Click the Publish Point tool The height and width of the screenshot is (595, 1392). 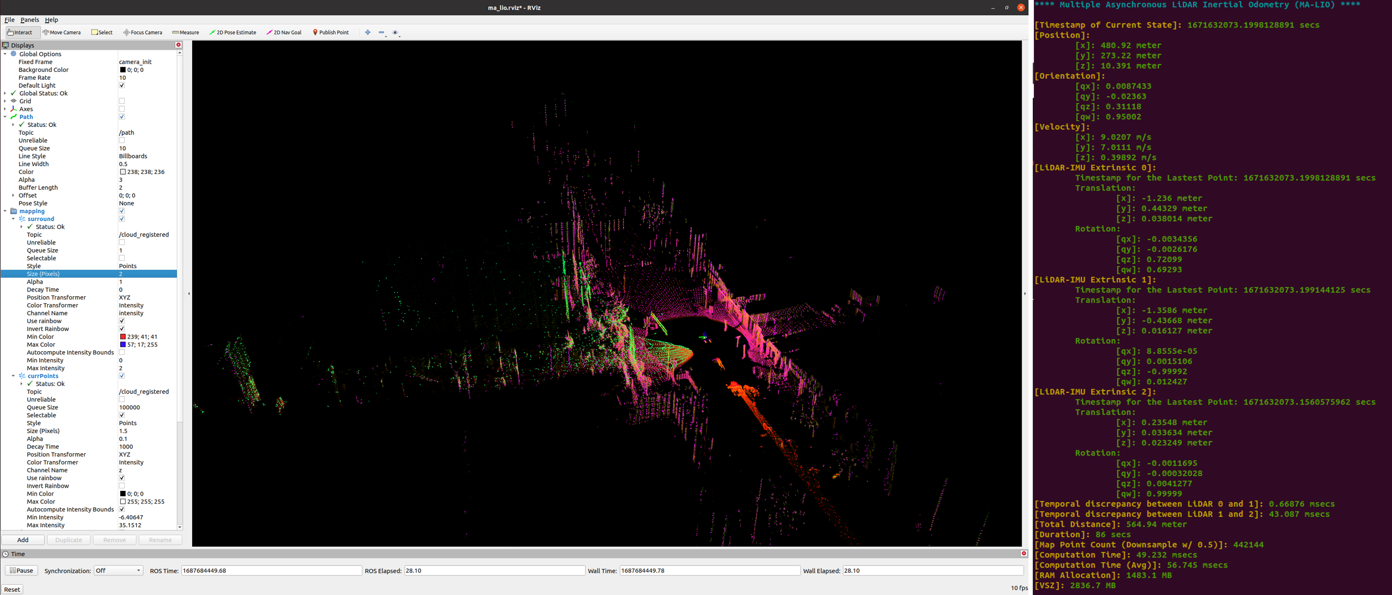coord(331,32)
